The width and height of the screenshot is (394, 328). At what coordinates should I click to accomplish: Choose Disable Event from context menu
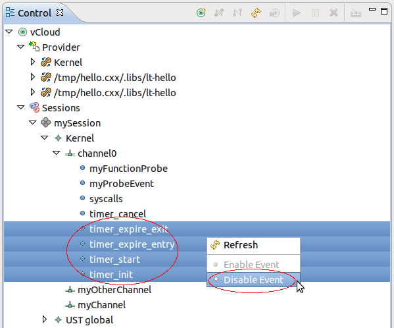pos(253,280)
